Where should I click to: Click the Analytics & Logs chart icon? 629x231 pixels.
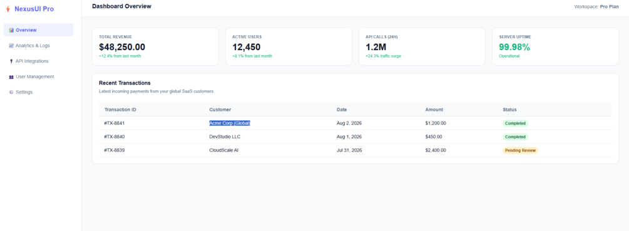(11, 46)
